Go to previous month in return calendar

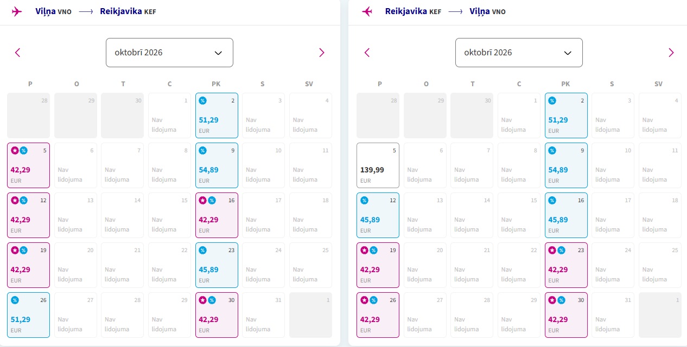click(x=367, y=53)
